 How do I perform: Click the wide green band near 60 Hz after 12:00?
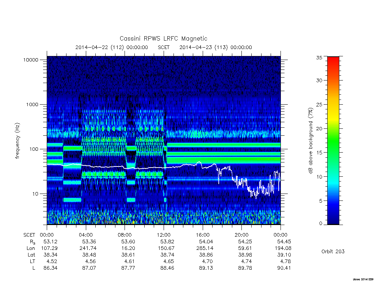(x=224, y=160)
